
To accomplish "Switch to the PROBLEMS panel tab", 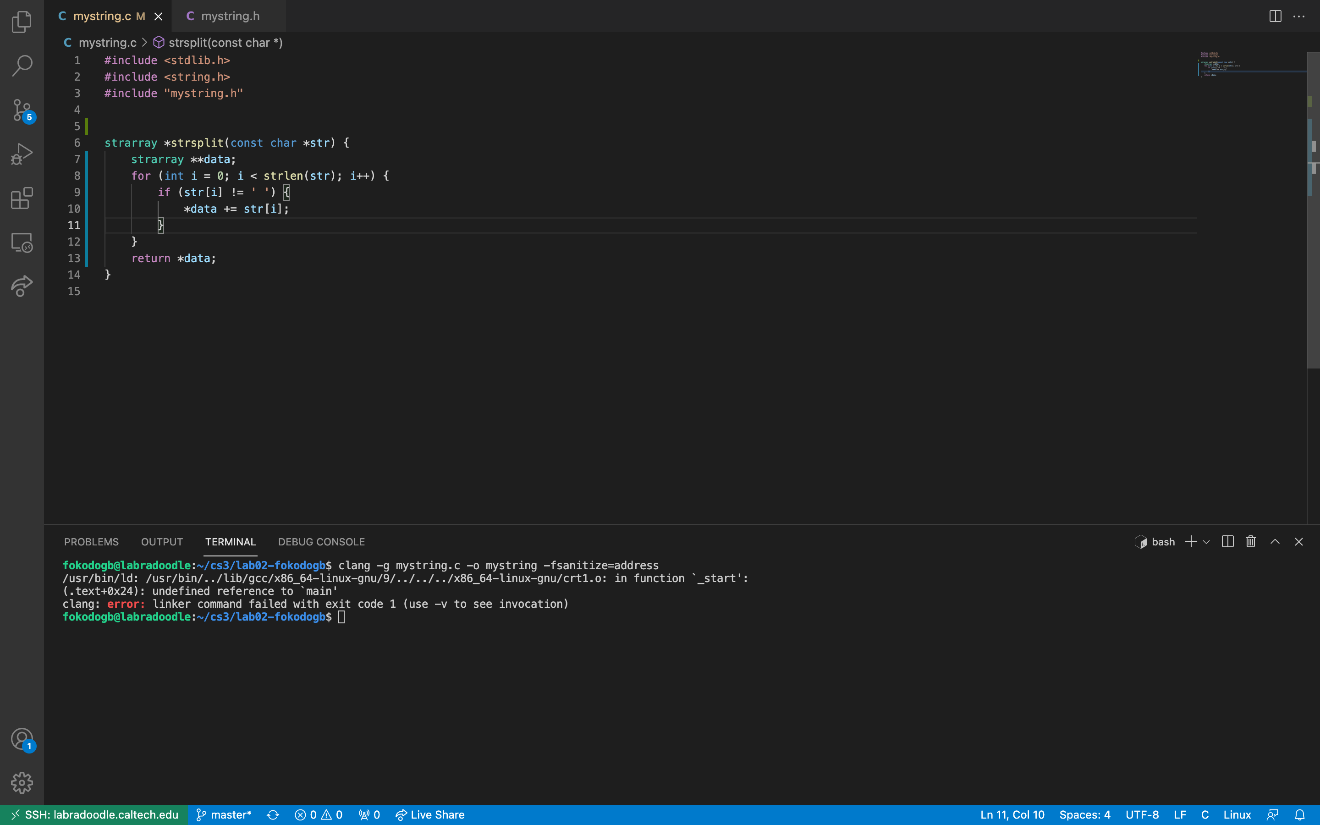I will pyautogui.click(x=91, y=542).
